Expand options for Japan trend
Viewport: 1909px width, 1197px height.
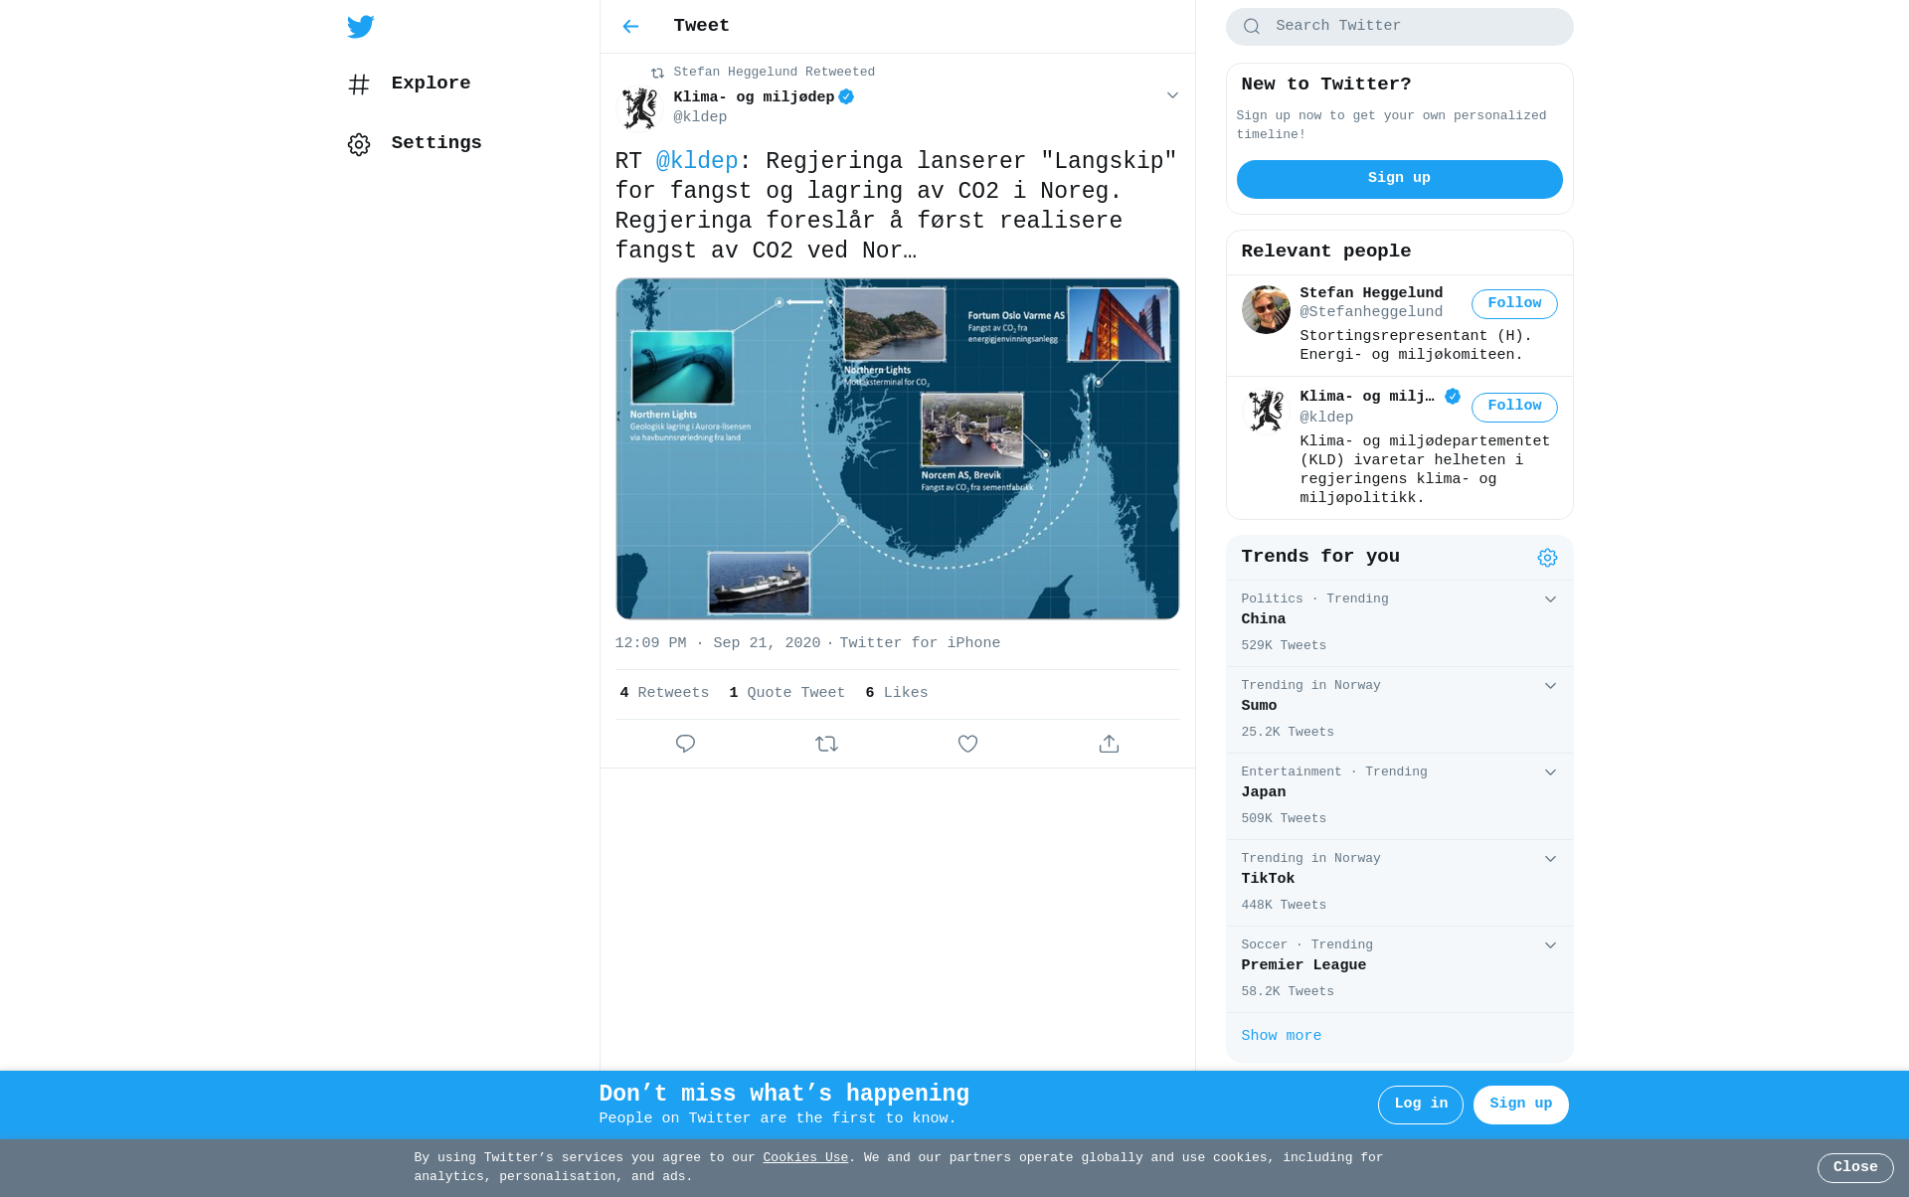point(1550,772)
